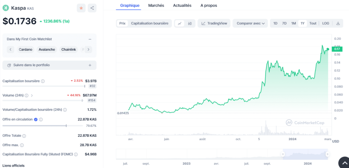Switch to the Actualités tab

(182, 5)
